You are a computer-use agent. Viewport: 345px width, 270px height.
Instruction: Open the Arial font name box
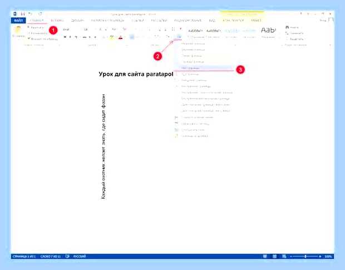70,30
